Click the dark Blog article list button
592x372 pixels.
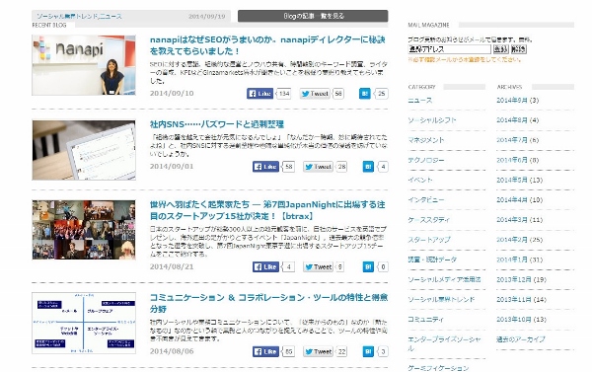[313, 16]
